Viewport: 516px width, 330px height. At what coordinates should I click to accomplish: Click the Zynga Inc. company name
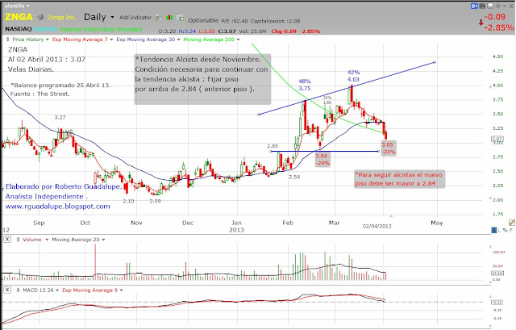tap(62, 17)
